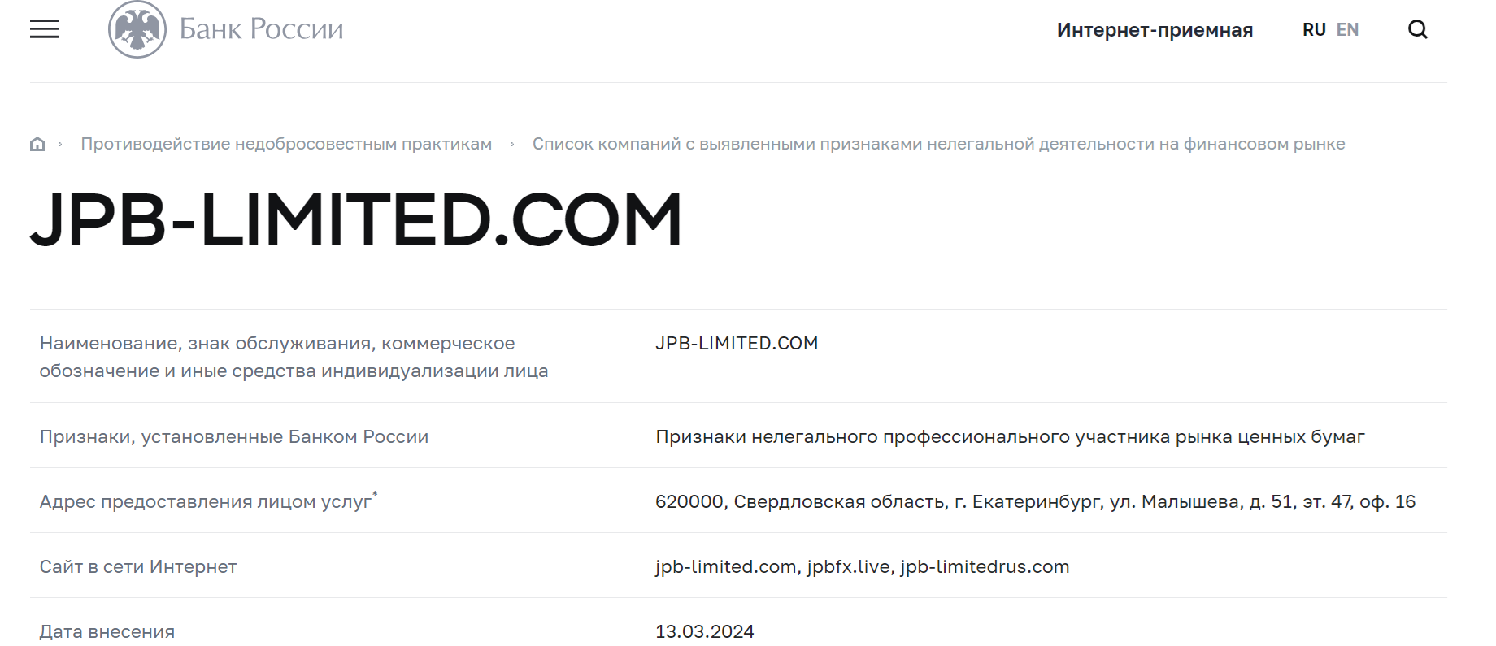Switch language to EN
Image resolution: width=1496 pixels, height=646 pixels.
click(x=1347, y=30)
